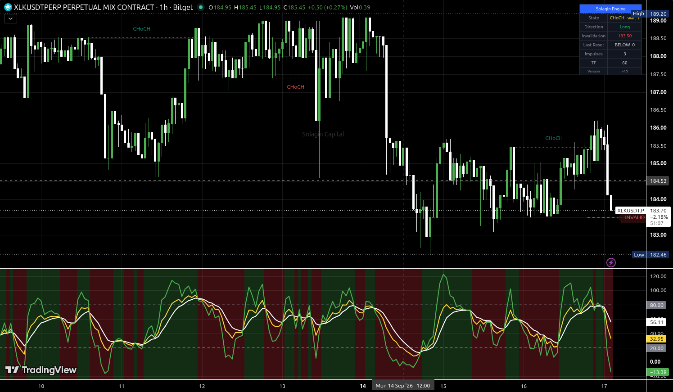Click the 'Direction' row label
The height and width of the screenshot is (392, 673).
[x=593, y=27]
